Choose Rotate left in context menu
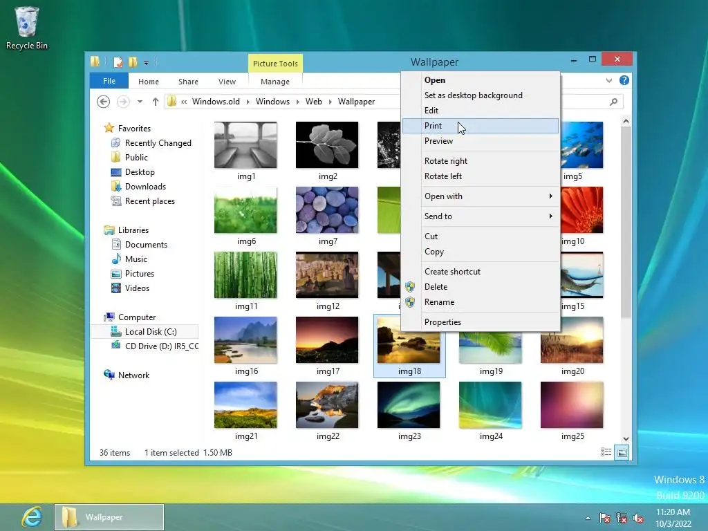Viewport: 708px width, 531px height. click(x=480, y=176)
